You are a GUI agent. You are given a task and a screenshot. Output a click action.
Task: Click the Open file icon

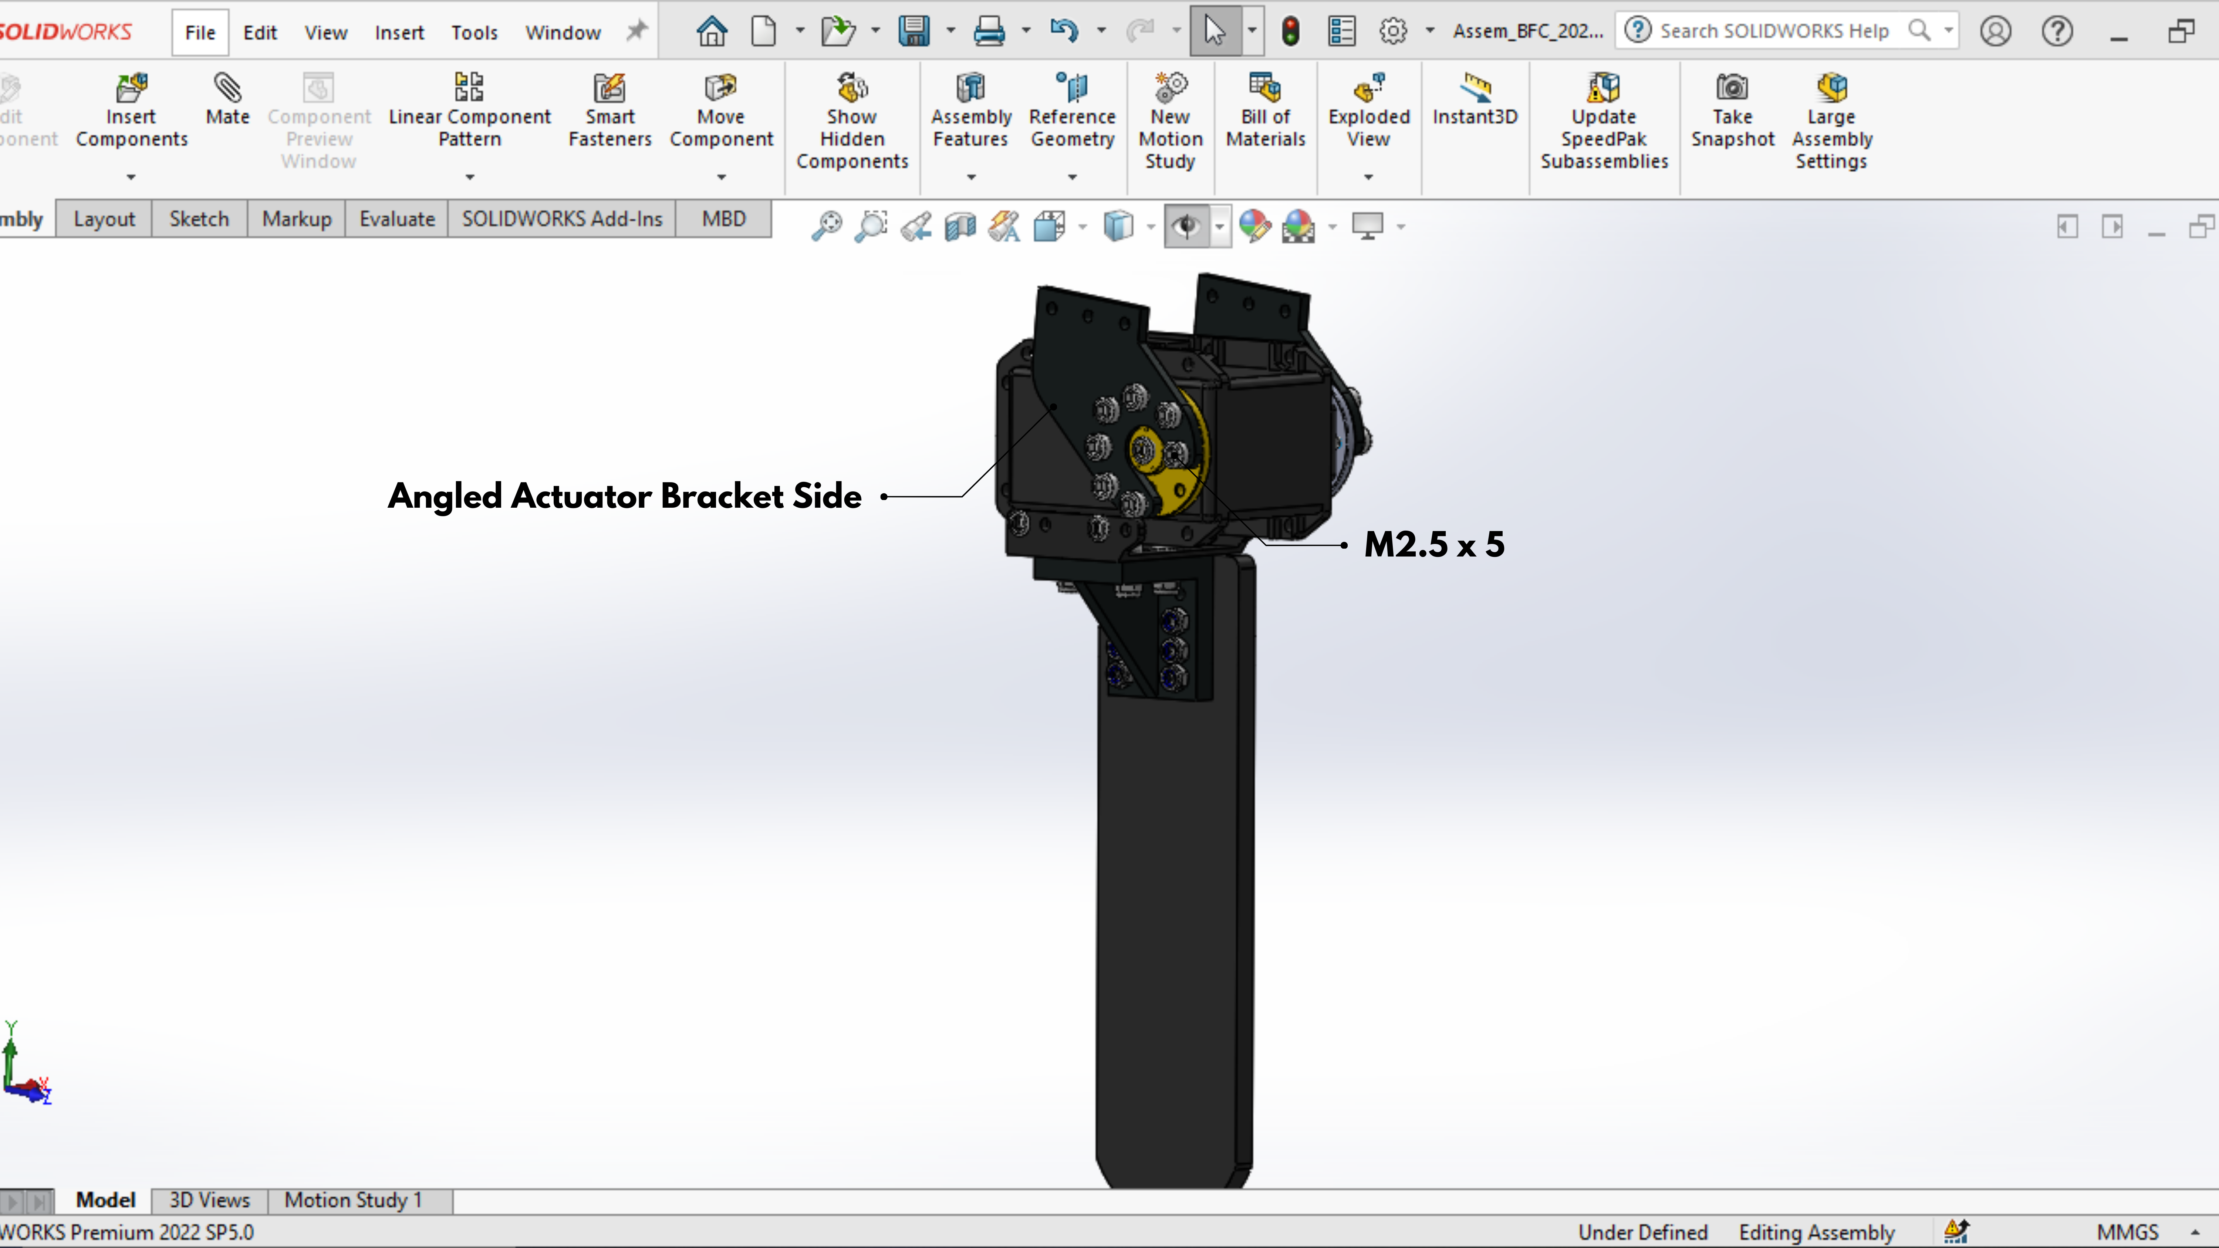coord(837,31)
